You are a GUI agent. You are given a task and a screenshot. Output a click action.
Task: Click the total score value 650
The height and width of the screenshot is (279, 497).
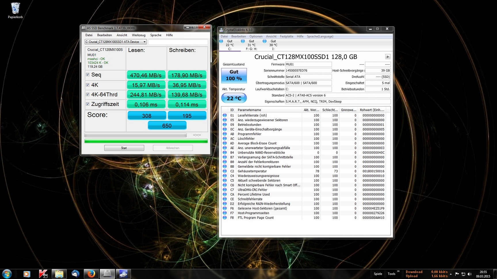click(x=167, y=125)
